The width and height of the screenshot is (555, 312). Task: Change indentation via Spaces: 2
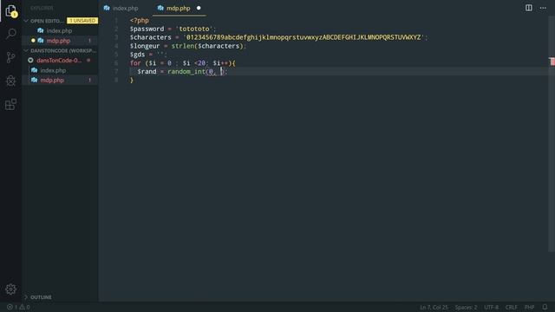[466, 307]
